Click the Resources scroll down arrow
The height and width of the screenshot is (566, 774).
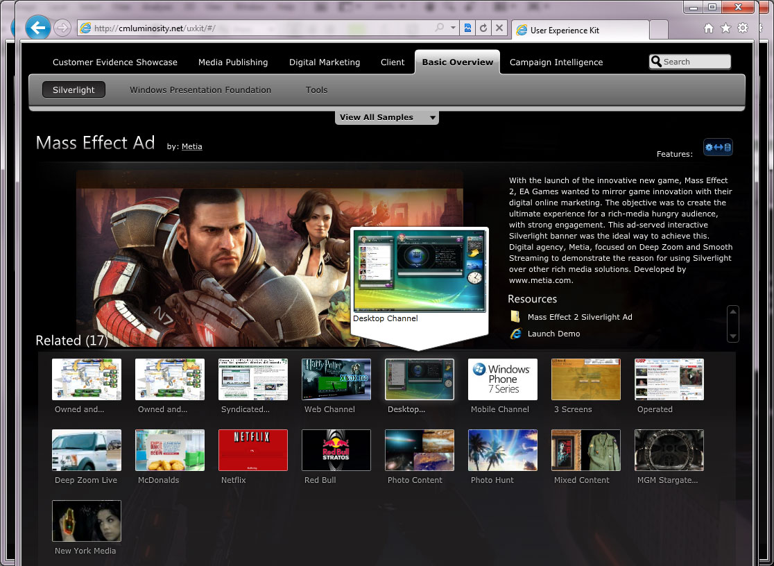pos(733,336)
